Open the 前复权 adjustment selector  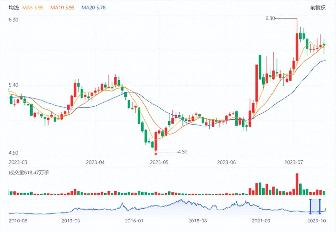318,8
